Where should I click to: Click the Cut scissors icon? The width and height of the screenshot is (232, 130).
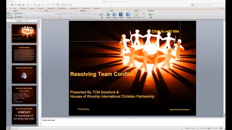pos(28,5)
